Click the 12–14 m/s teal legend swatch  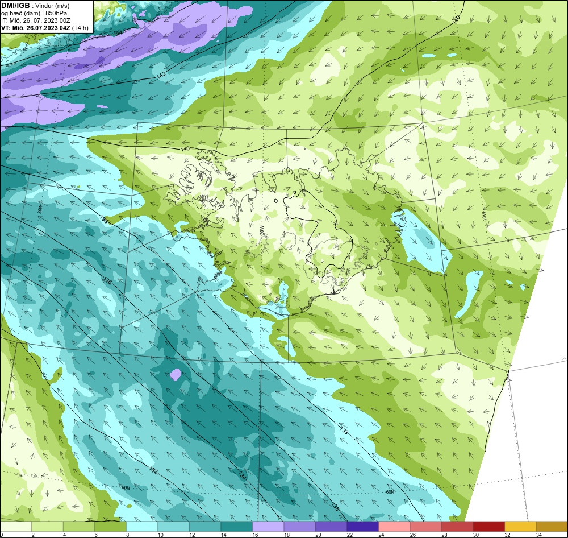pyautogui.click(x=205, y=527)
